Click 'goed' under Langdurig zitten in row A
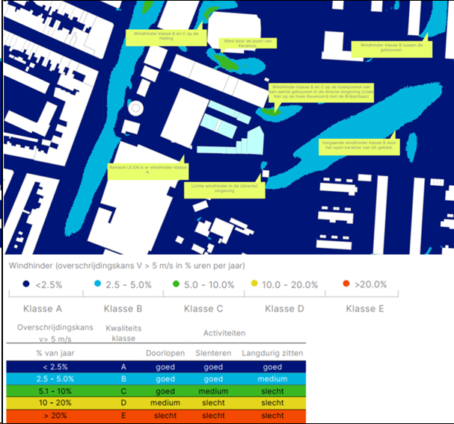 click(272, 367)
